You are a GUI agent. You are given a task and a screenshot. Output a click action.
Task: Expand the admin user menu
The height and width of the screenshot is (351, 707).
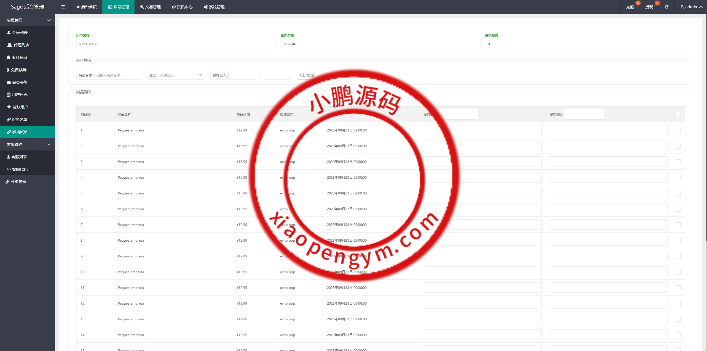(x=691, y=7)
